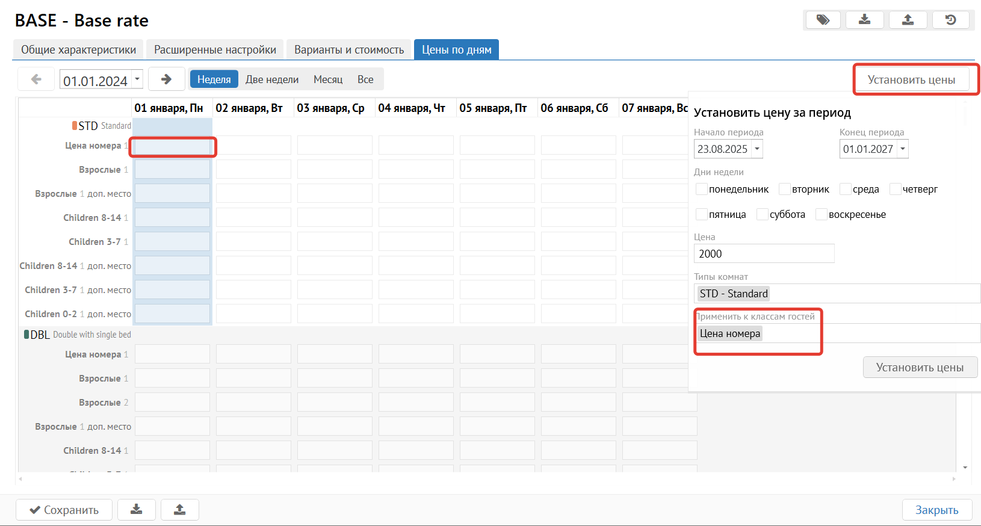Image resolution: width=981 pixels, height=526 pixels.
Task: Click the upload icon left of Закрыть in the footer
Action: (179, 510)
